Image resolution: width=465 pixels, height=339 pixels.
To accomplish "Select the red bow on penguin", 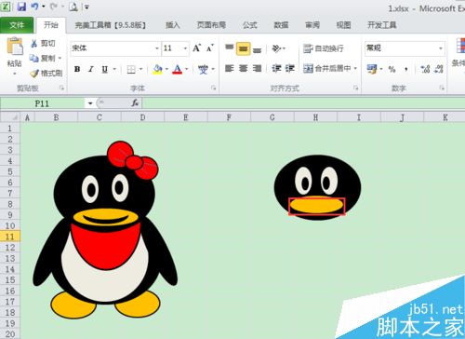I will 133,160.
